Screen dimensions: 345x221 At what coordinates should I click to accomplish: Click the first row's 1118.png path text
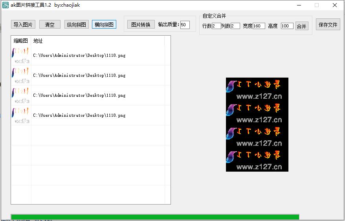click(79, 55)
